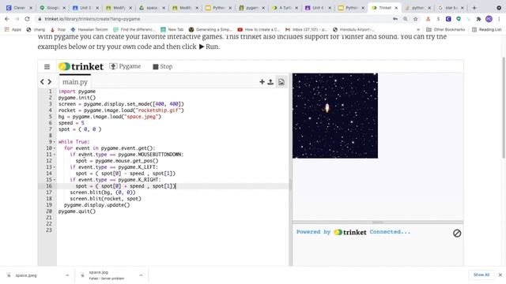Select the main.py file tab
Screen dimensions: 506x284
[x=75, y=82]
